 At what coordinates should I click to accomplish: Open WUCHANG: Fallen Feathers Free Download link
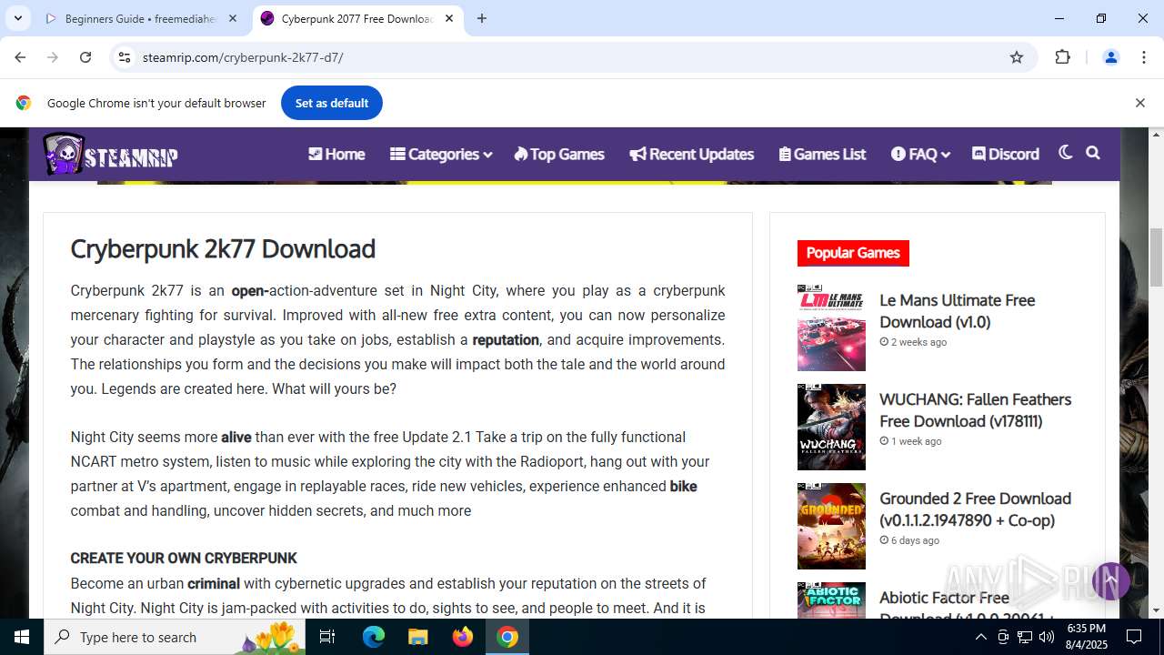[975, 410]
